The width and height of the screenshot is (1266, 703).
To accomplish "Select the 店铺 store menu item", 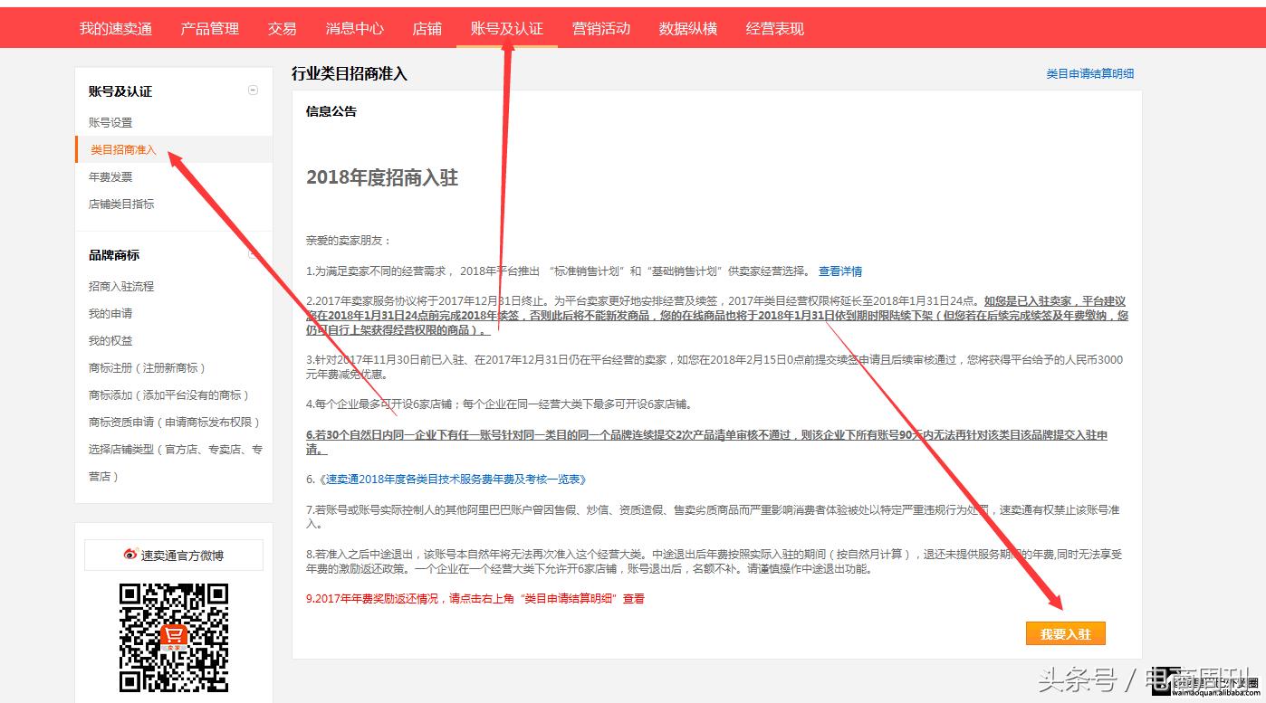I will tap(427, 27).
